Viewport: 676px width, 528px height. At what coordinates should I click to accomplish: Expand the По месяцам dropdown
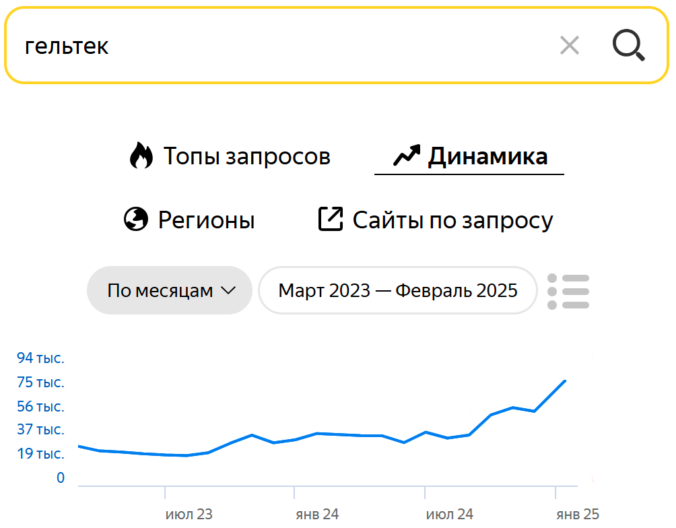pyautogui.click(x=170, y=290)
